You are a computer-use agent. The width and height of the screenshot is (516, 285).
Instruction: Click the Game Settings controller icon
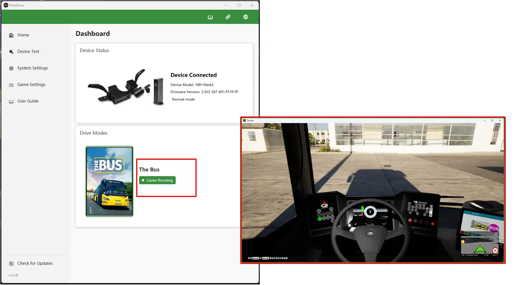(x=11, y=85)
